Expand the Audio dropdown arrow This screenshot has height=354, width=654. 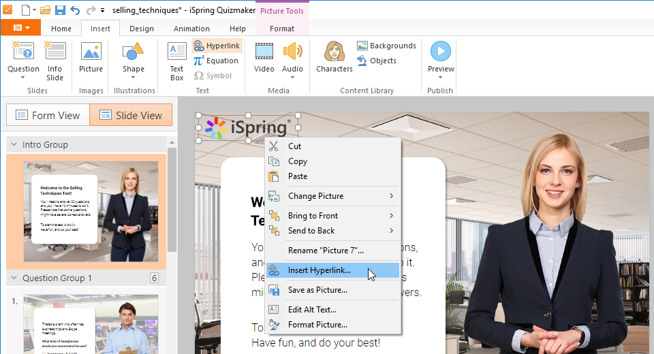tap(292, 78)
